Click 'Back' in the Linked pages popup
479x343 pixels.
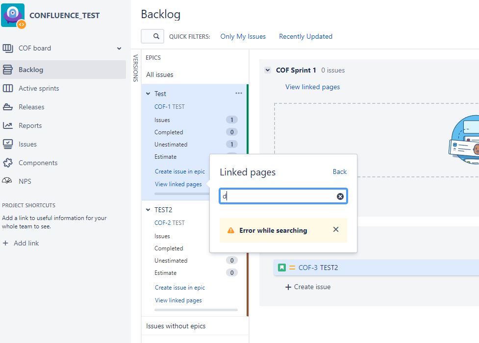tap(339, 172)
